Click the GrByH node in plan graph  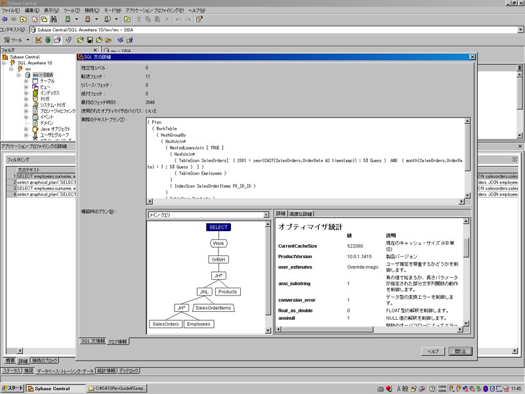(x=219, y=259)
